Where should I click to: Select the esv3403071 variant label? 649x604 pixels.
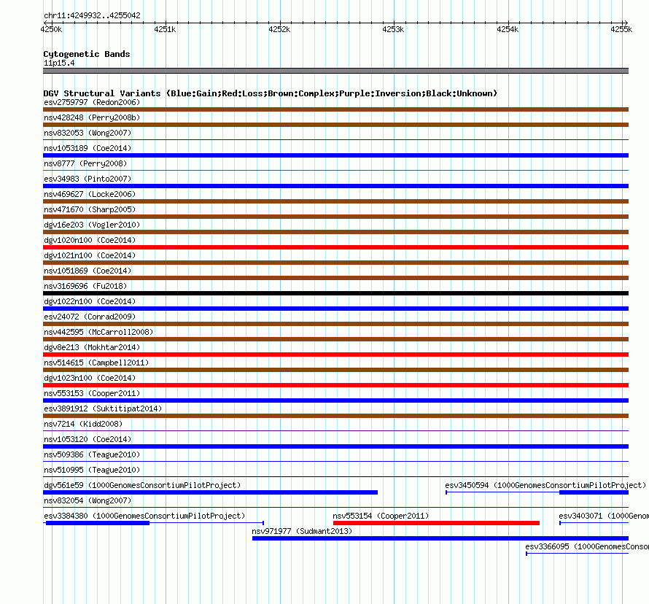[604, 516]
